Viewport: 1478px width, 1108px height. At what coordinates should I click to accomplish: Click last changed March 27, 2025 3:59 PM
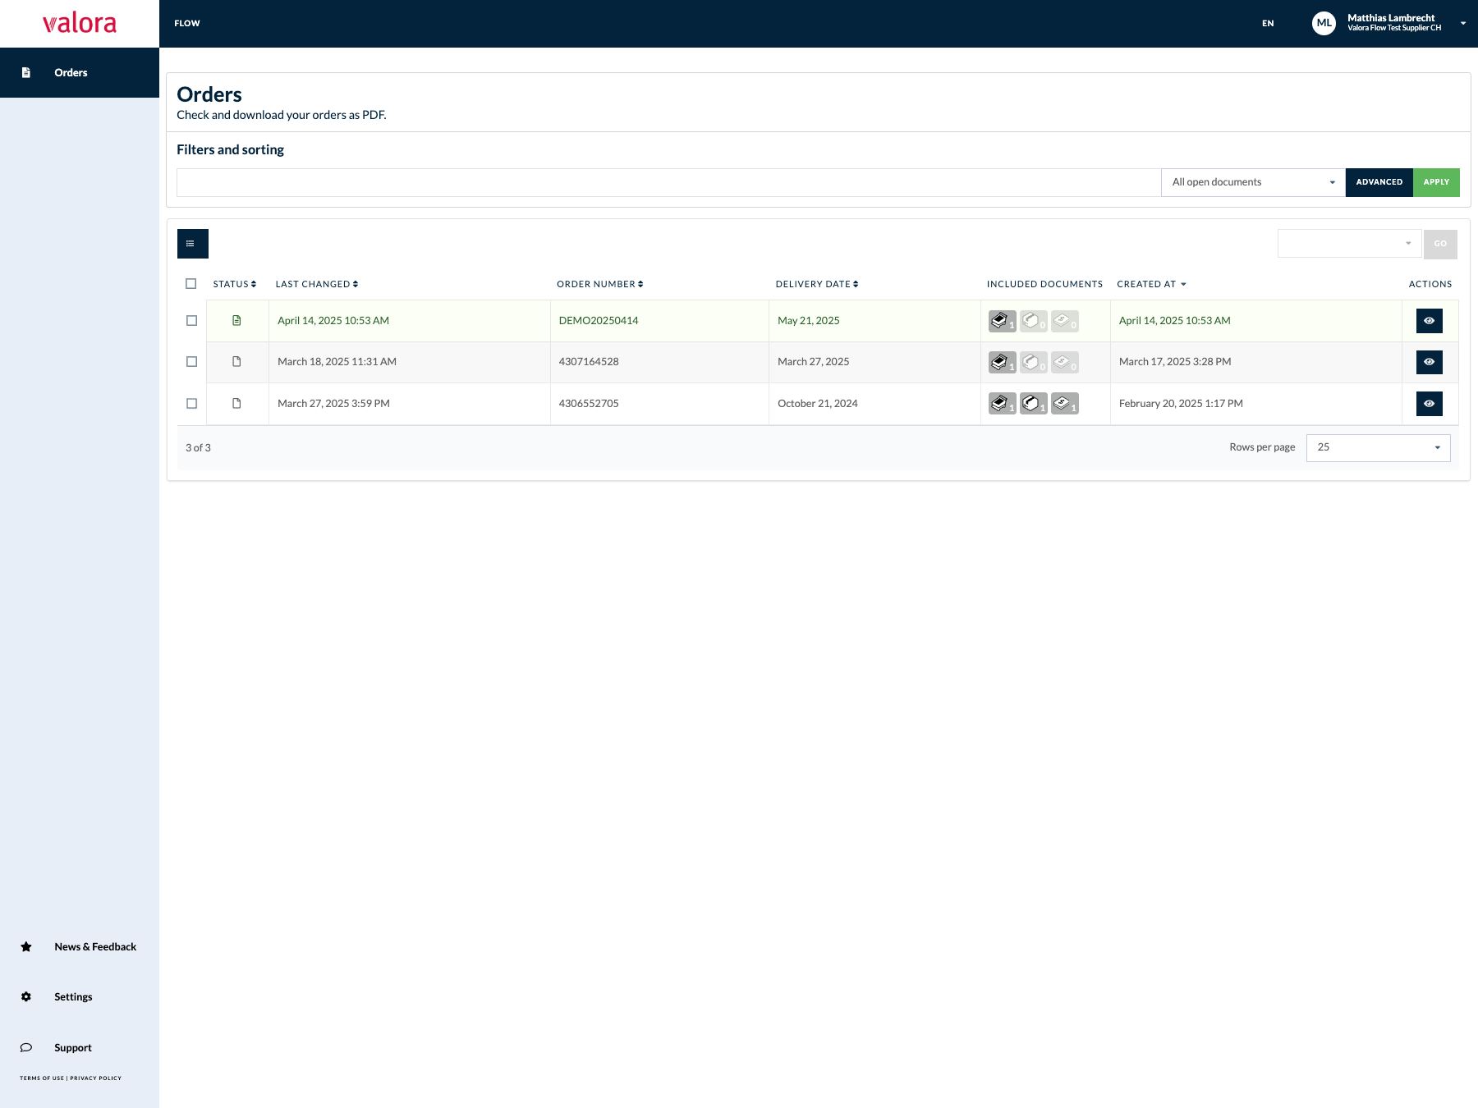click(x=333, y=404)
